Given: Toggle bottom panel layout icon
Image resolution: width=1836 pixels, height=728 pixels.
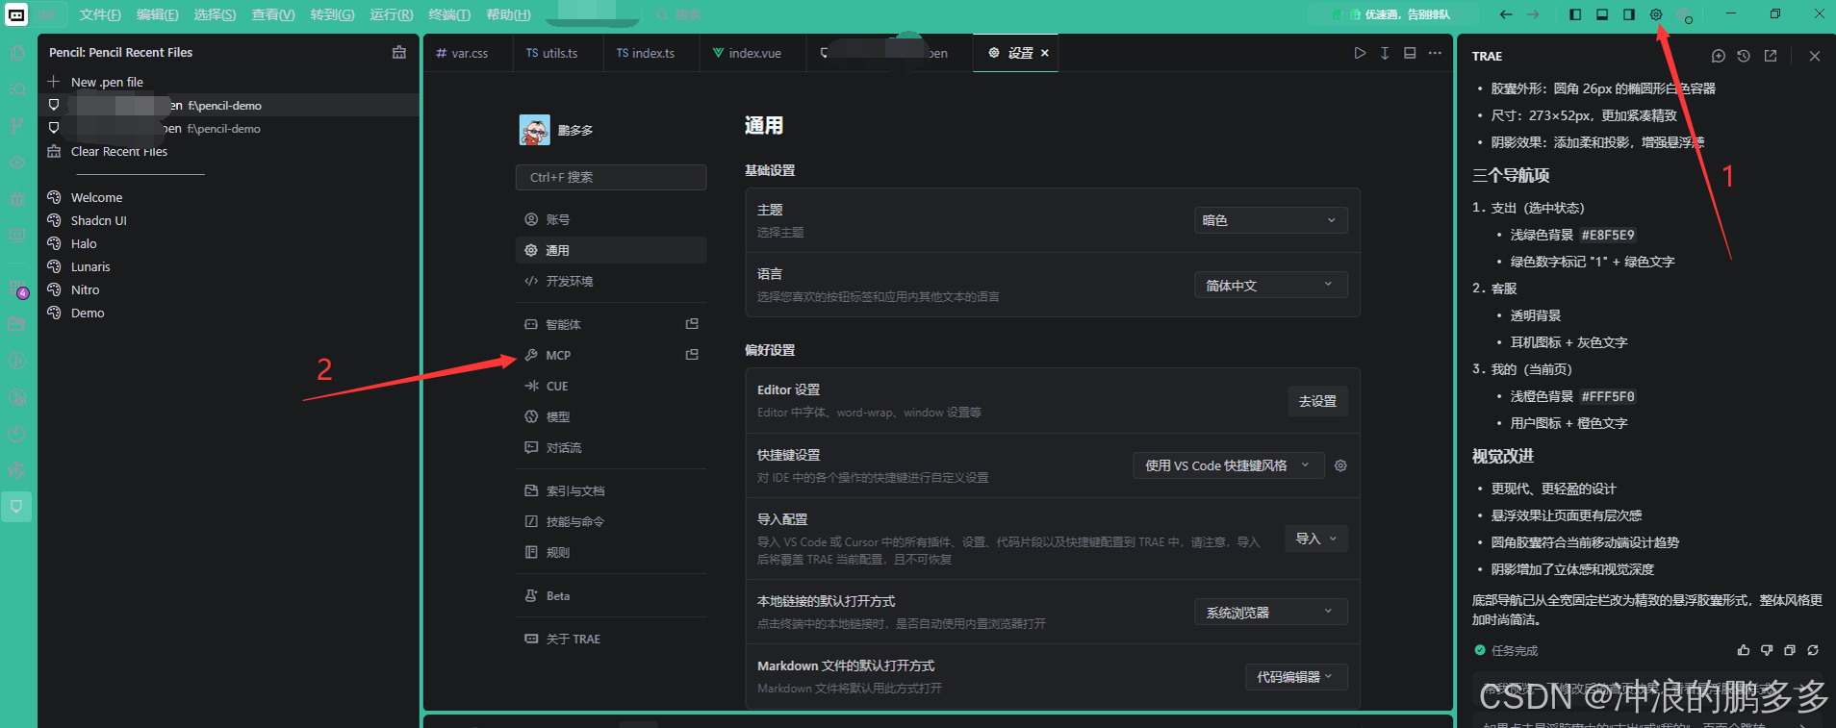Looking at the screenshot, I should point(1602,14).
